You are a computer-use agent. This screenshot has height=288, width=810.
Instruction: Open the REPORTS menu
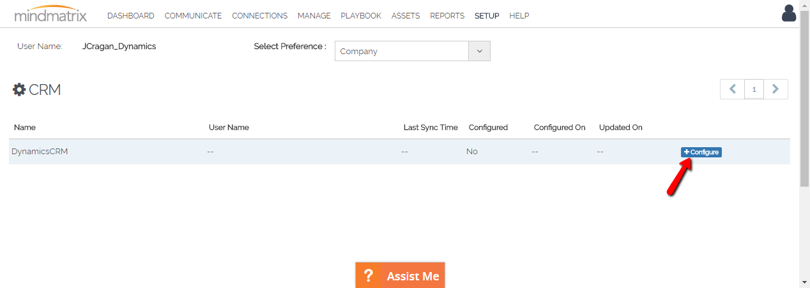tap(447, 16)
